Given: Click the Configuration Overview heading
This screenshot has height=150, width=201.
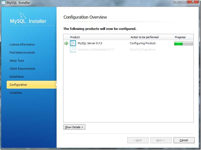Looking at the screenshot, I should (85, 17).
